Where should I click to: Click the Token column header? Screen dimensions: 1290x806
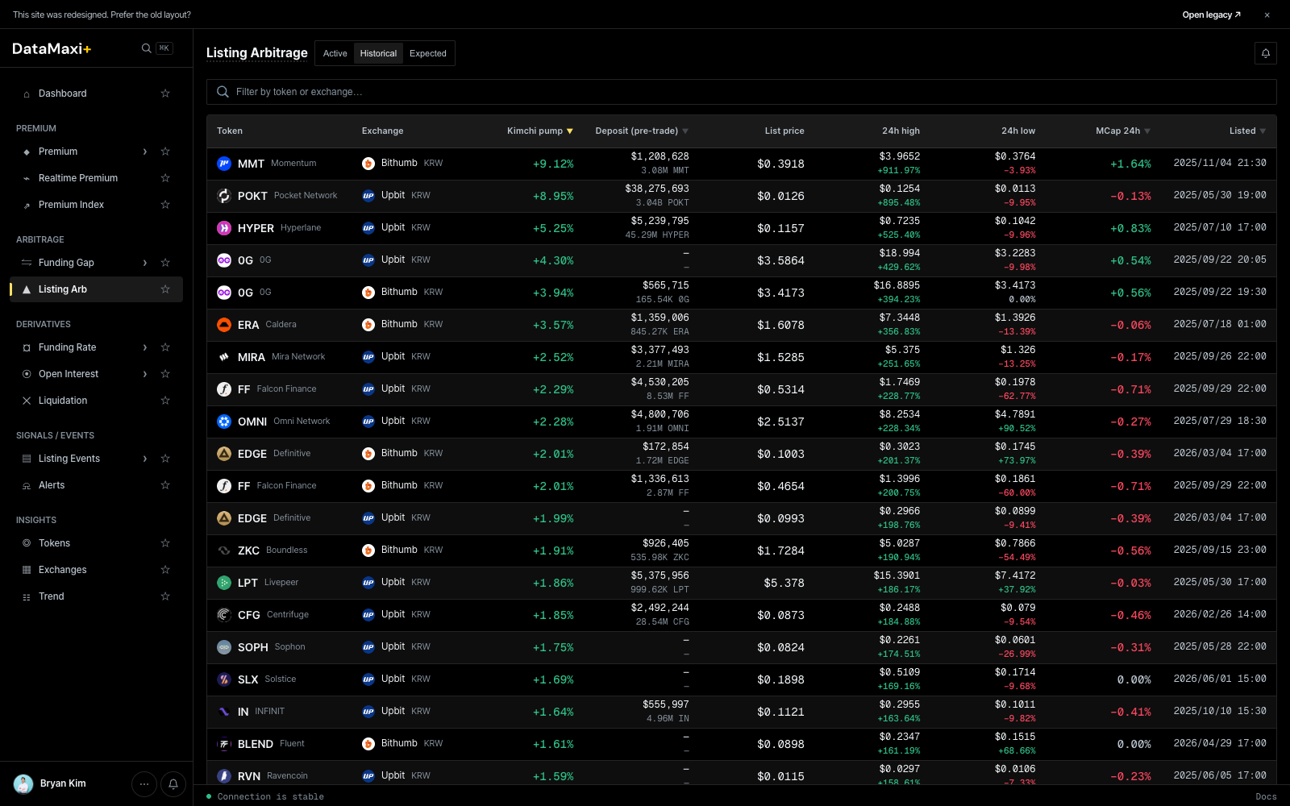[x=230, y=131]
